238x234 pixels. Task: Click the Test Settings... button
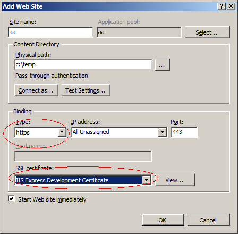click(86, 90)
